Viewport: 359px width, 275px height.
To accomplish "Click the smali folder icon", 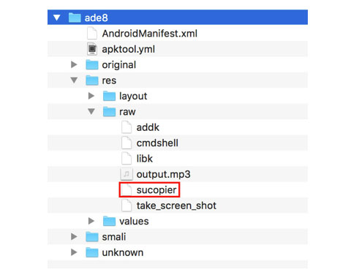I will pyautogui.click(x=92, y=236).
